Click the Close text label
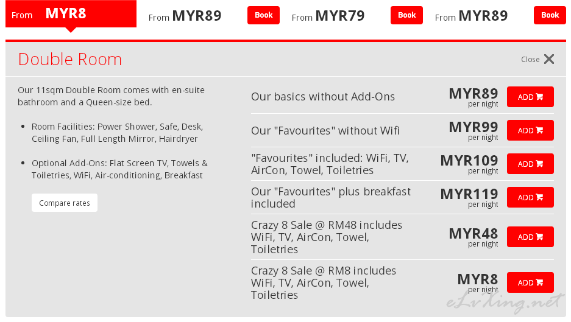Viewport: 571px width, 322px height. (530, 59)
